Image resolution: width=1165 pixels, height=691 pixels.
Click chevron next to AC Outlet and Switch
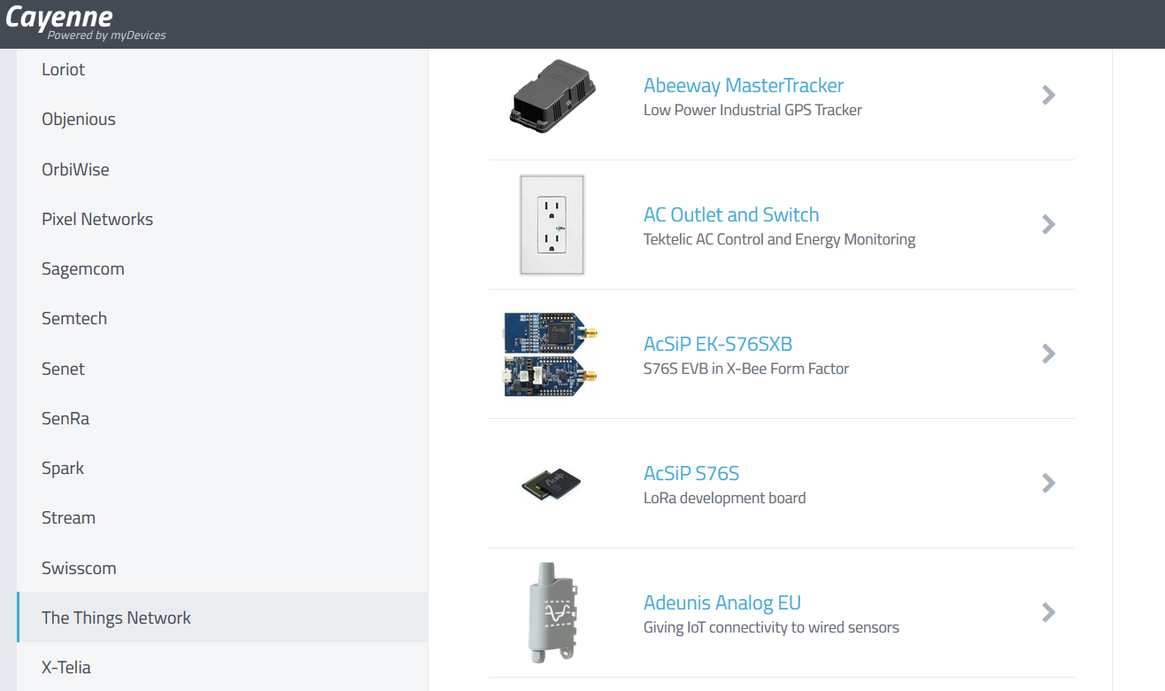[1049, 224]
